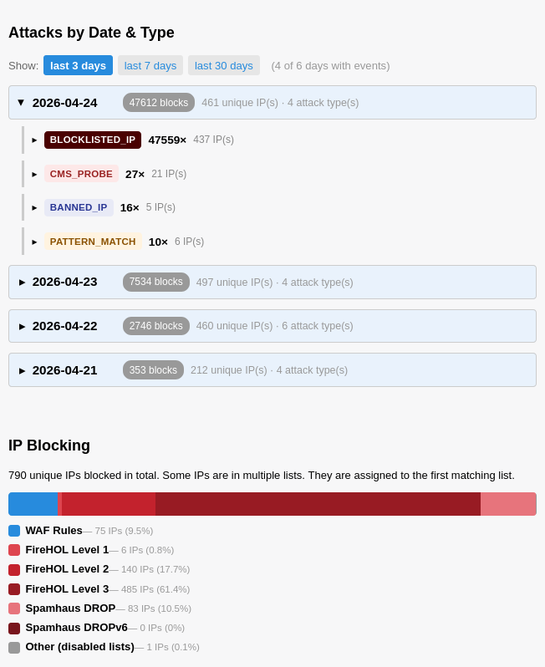545x667 pixels.
Task: Click the FireHOL Level 2 bar segment
Action: 109,504
